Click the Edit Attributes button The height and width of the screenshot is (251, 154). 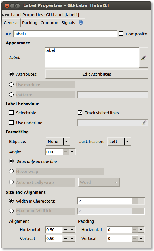(x=97, y=74)
